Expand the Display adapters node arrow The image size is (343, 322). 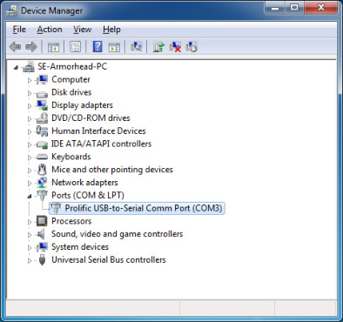click(30, 106)
